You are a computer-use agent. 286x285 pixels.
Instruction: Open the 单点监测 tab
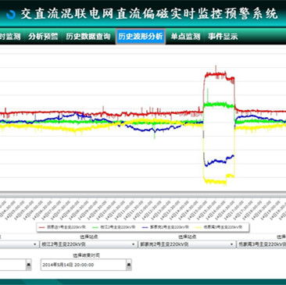(185, 37)
